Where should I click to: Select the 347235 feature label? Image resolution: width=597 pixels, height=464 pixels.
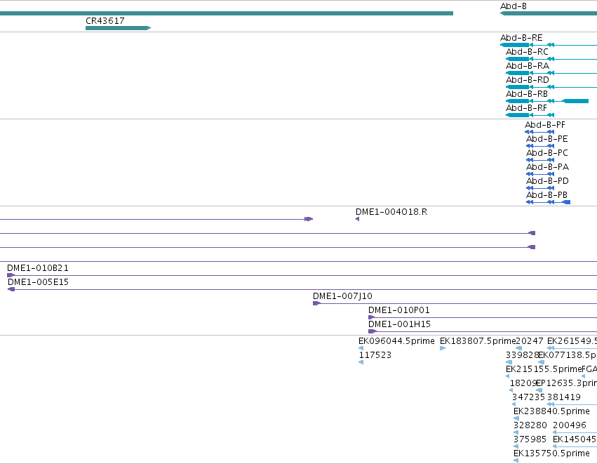click(528, 398)
